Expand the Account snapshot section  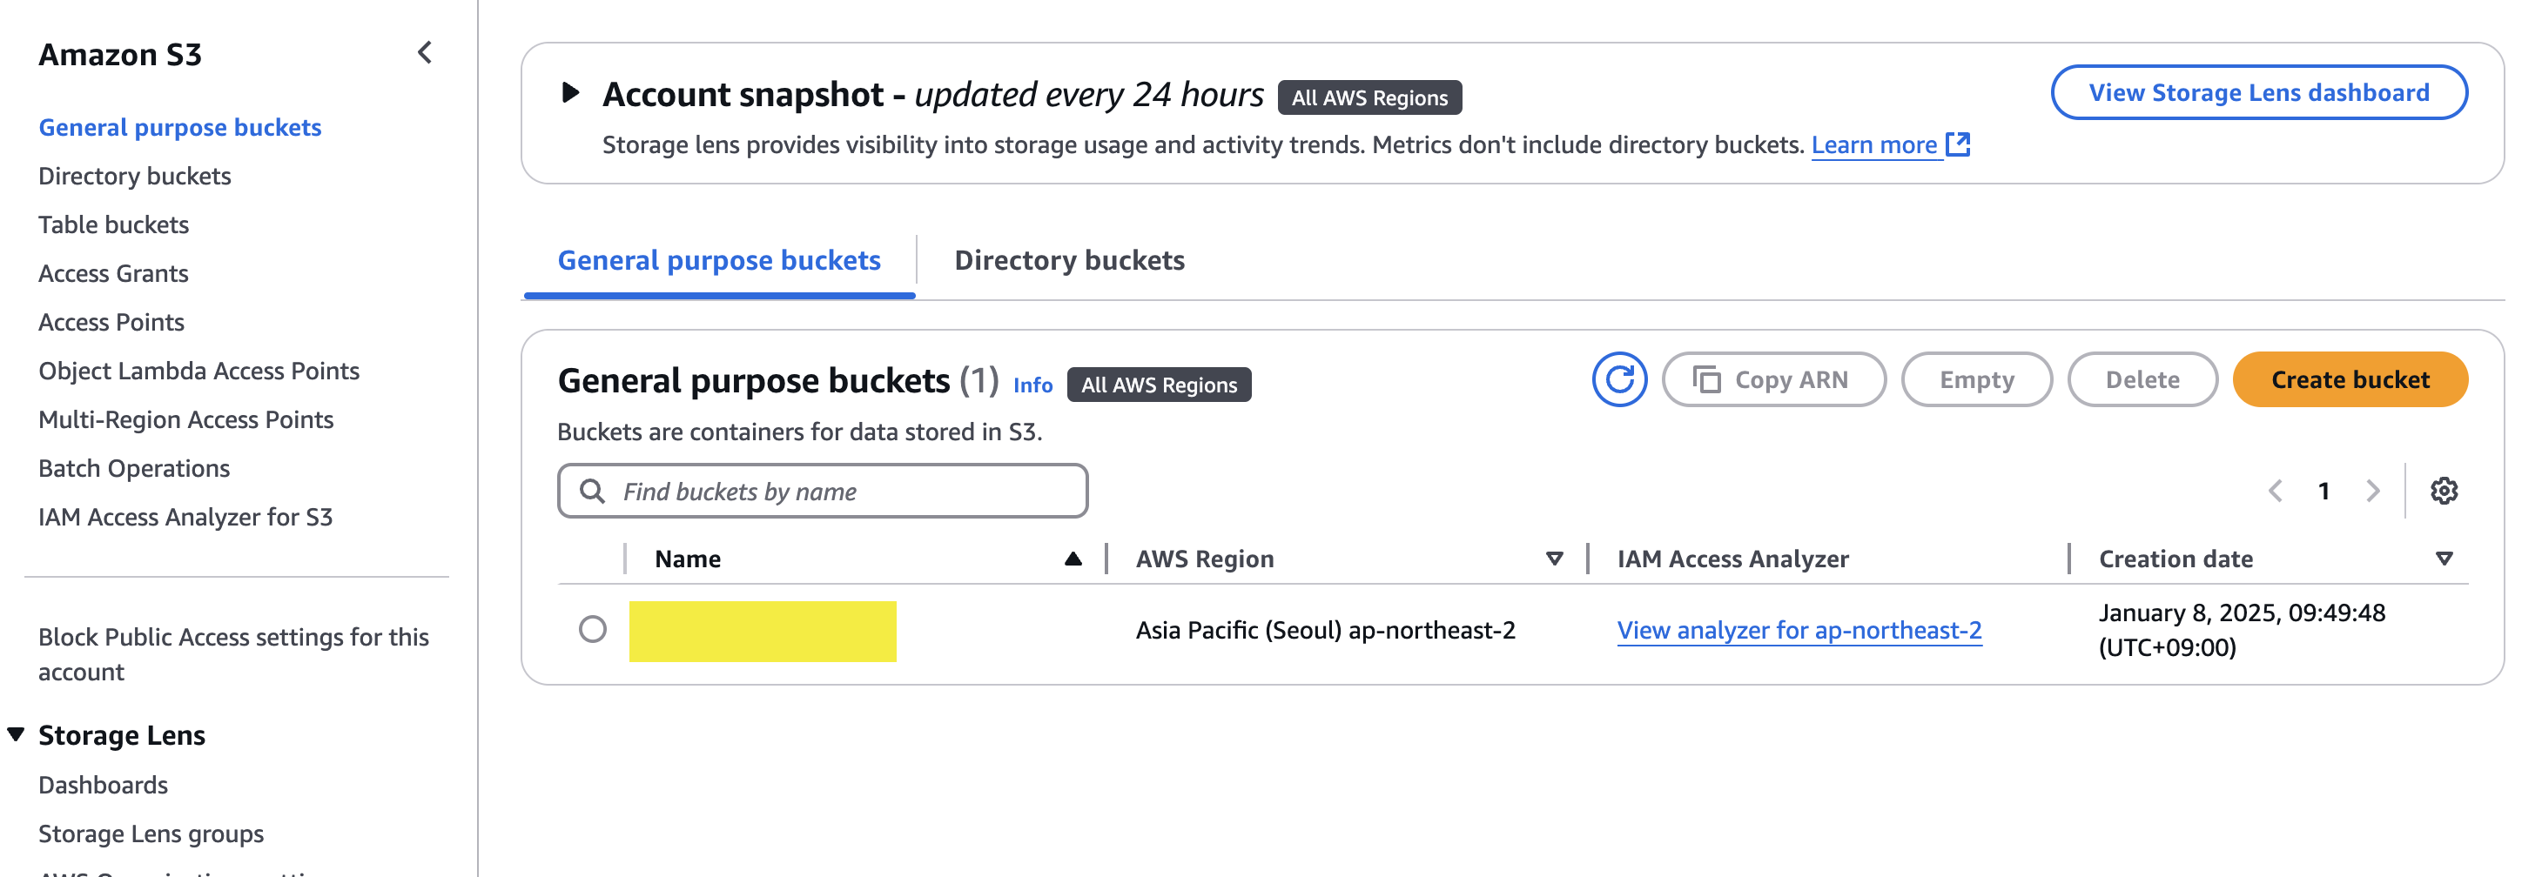[x=570, y=94]
